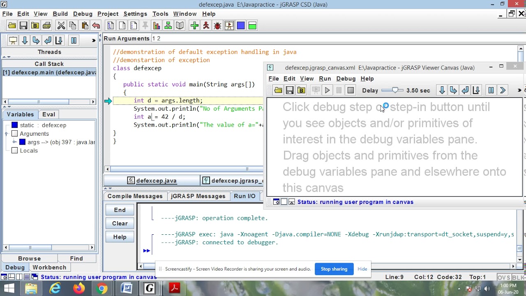Screen dimensions: 526x296
Task: Open Firefox from the taskbar
Action: [79, 289]
